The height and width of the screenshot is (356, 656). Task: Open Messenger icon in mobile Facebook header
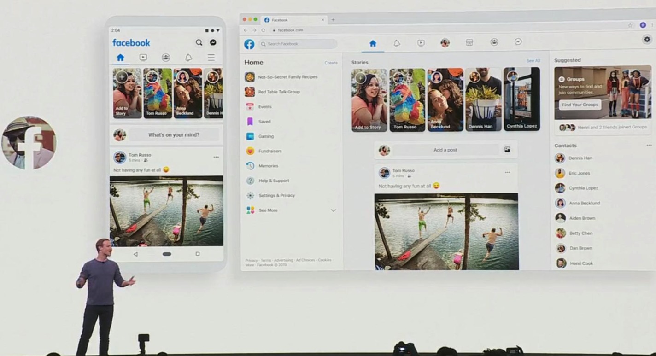213,42
